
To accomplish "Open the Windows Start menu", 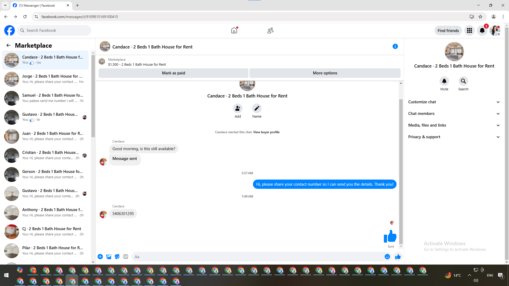I will [x=6, y=275].
